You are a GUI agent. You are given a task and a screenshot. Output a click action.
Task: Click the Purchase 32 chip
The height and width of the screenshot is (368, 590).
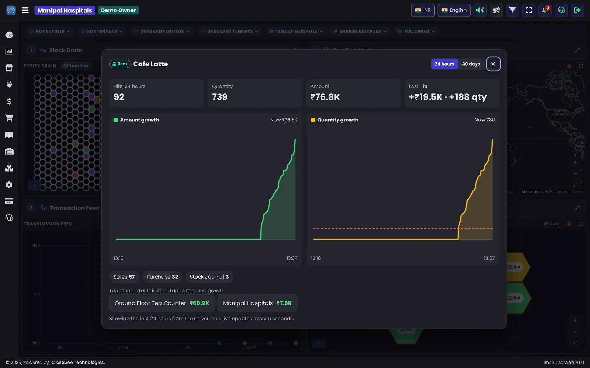tap(162, 277)
